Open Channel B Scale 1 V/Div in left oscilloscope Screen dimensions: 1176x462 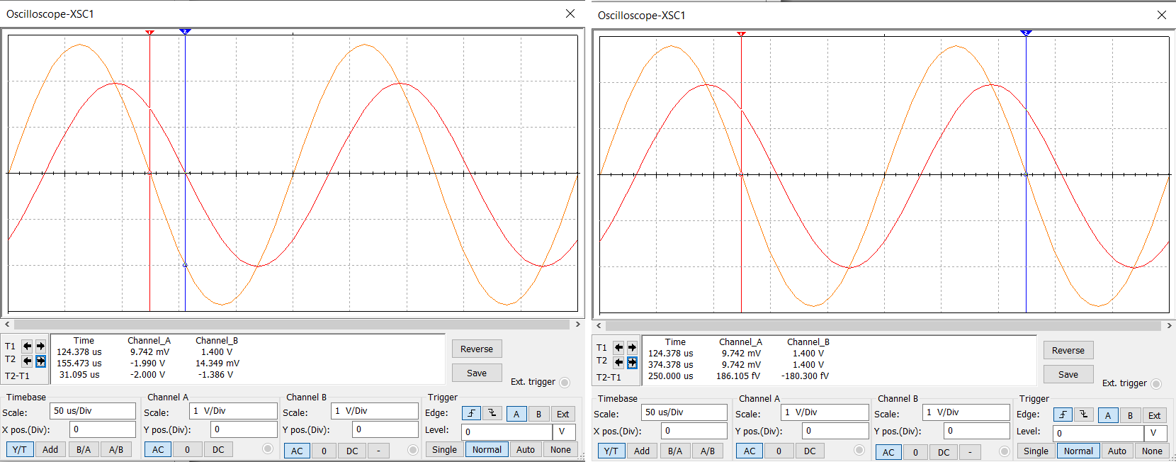coord(375,411)
